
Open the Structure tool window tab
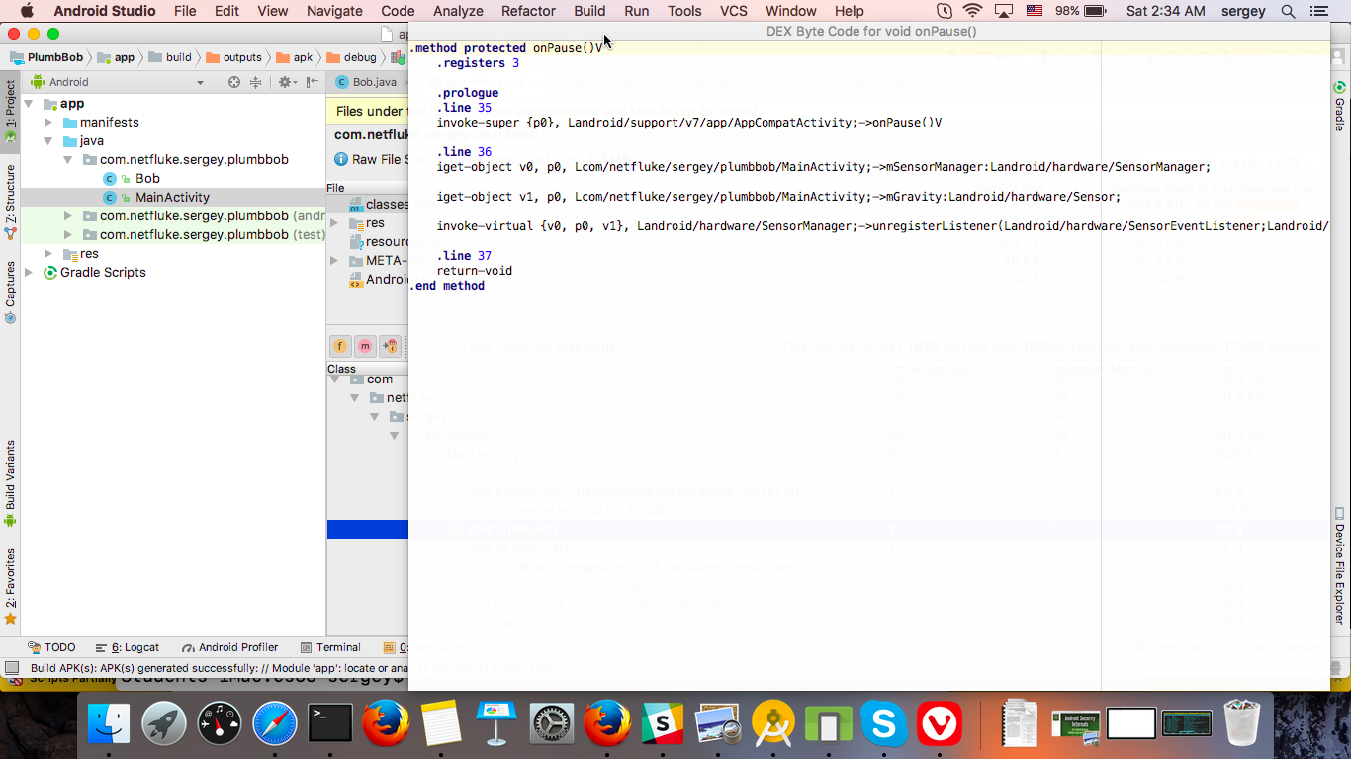coord(10,203)
